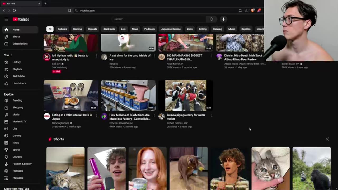This screenshot has width=338, height=190.
Task: Select the Zoos filter chip
Action: coord(190,29)
